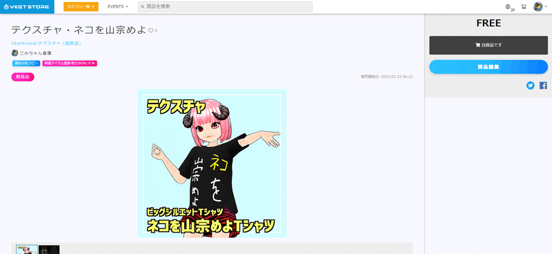Click the dark 自商品です button
This screenshot has height=254, width=552.
(489, 45)
